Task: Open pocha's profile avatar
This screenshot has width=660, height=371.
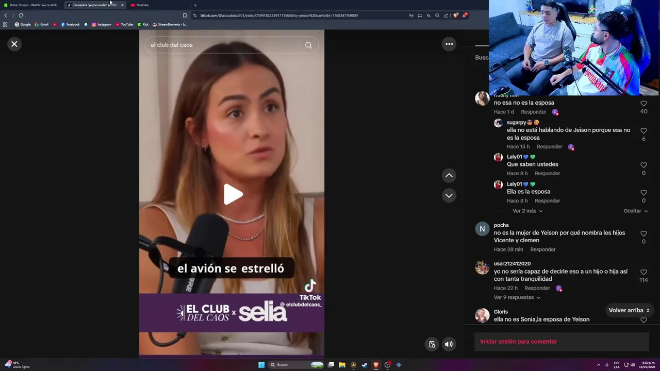Action: click(482, 229)
